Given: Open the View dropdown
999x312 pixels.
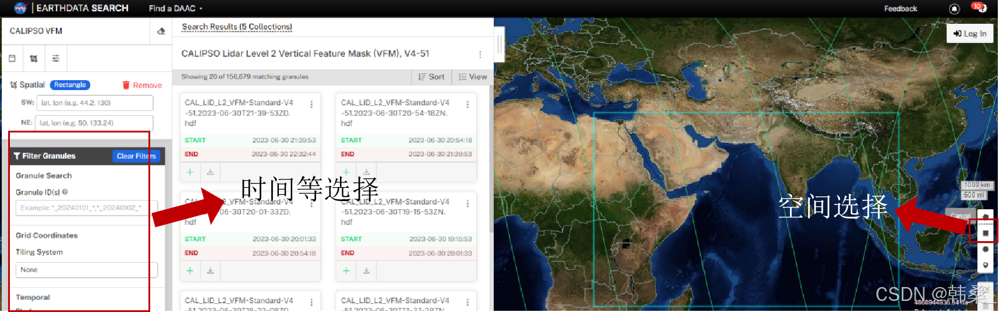Looking at the screenshot, I should (473, 77).
